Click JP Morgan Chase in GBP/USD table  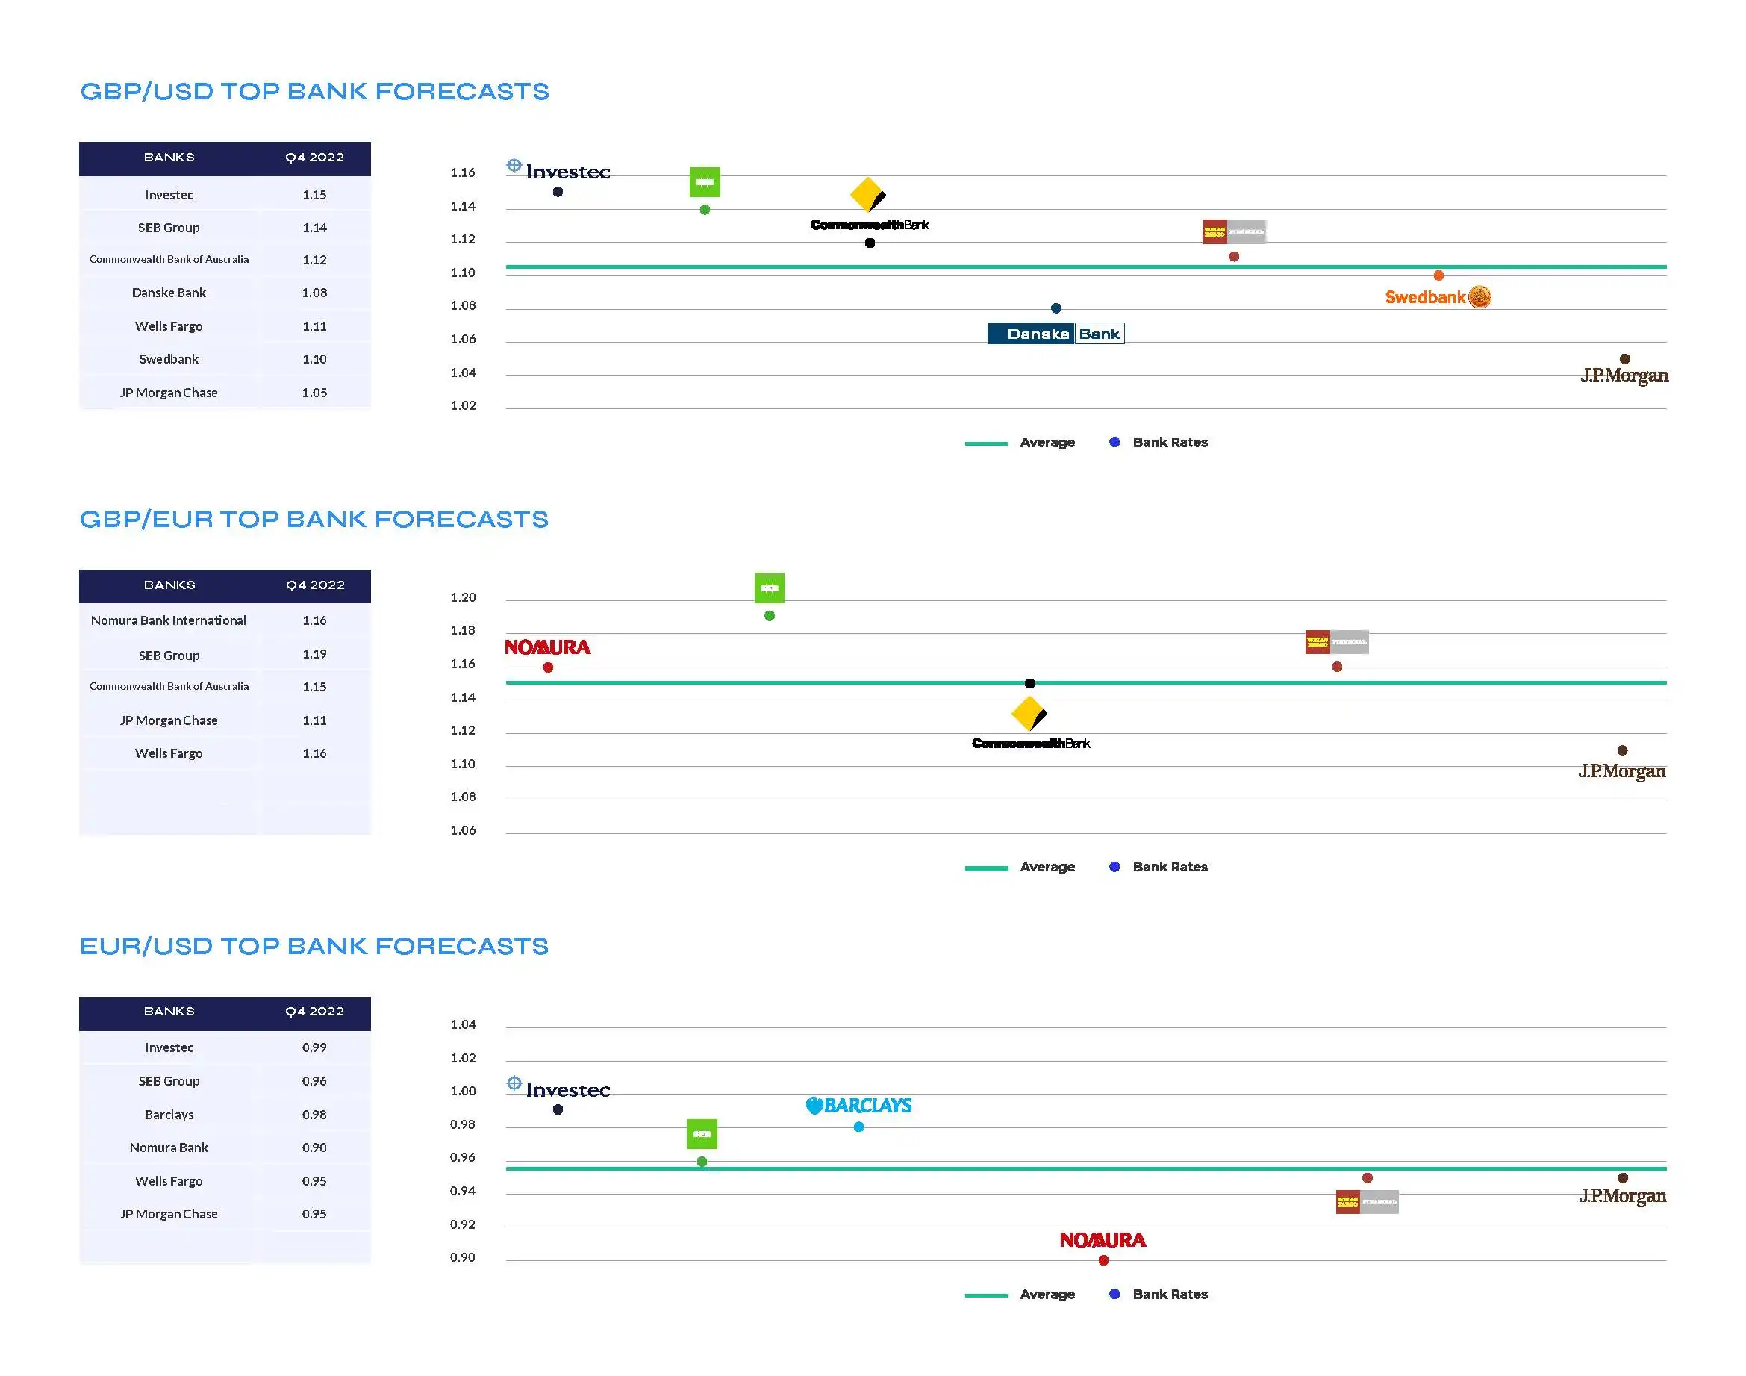pyautogui.click(x=169, y=393)
